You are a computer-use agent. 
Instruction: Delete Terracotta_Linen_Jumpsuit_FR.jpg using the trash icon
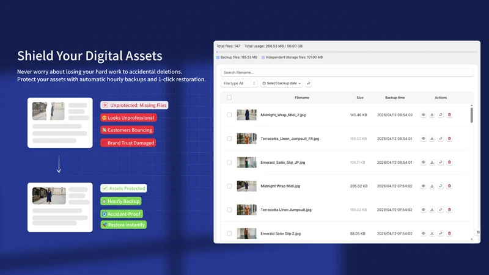point(449,139)
